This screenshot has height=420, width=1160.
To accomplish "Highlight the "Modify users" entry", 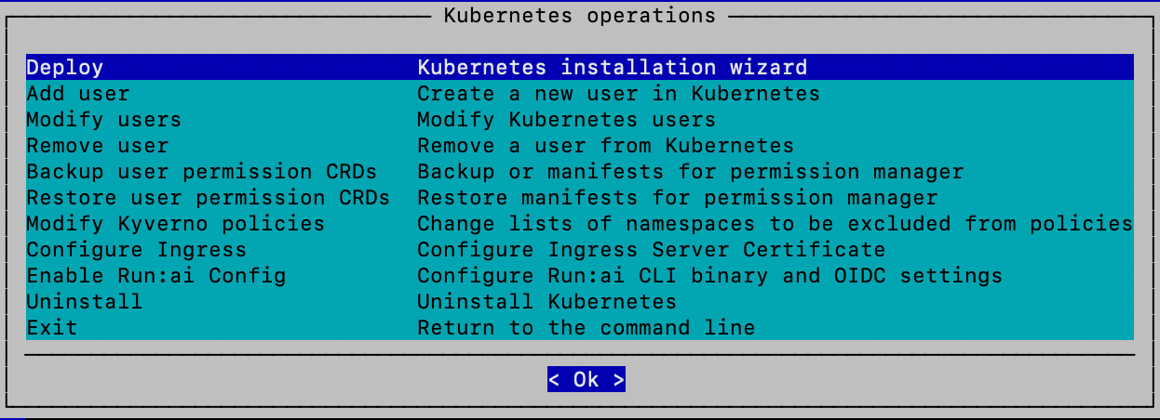I will click(x=103, y=120).
